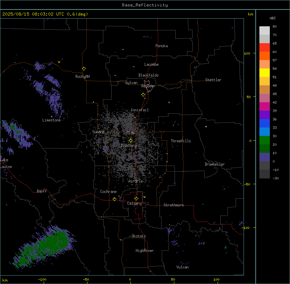Click the Ponoka city label
The width and height of the screenshot is (290, 284).
(x=161, y=46)
